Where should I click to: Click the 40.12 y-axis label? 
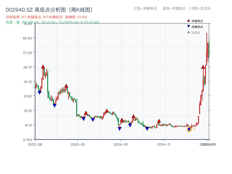click(28, 82)
